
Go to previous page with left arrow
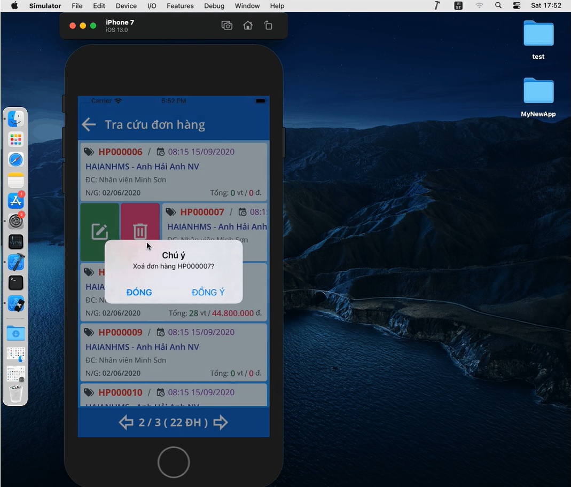point(126,423)
